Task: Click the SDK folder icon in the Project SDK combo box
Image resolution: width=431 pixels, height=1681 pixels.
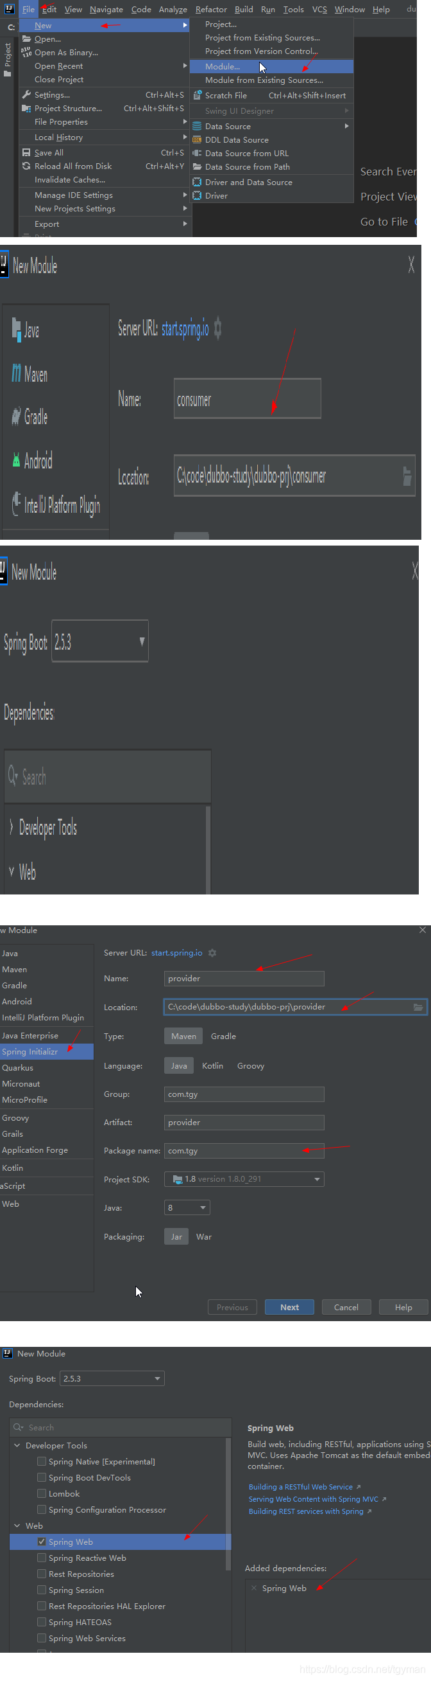Action: click(x=177, y=1179)
